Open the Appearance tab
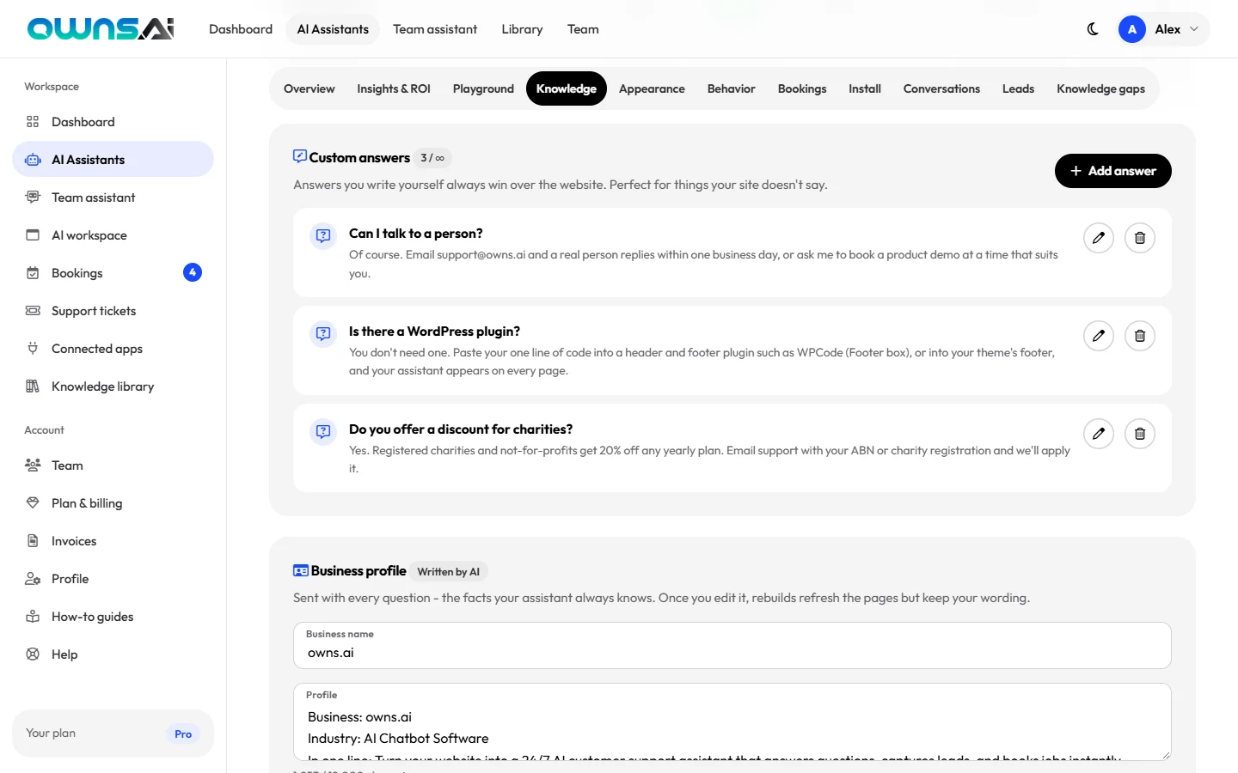This screenshot has height=773, width=1238. (x=652, y=88)
